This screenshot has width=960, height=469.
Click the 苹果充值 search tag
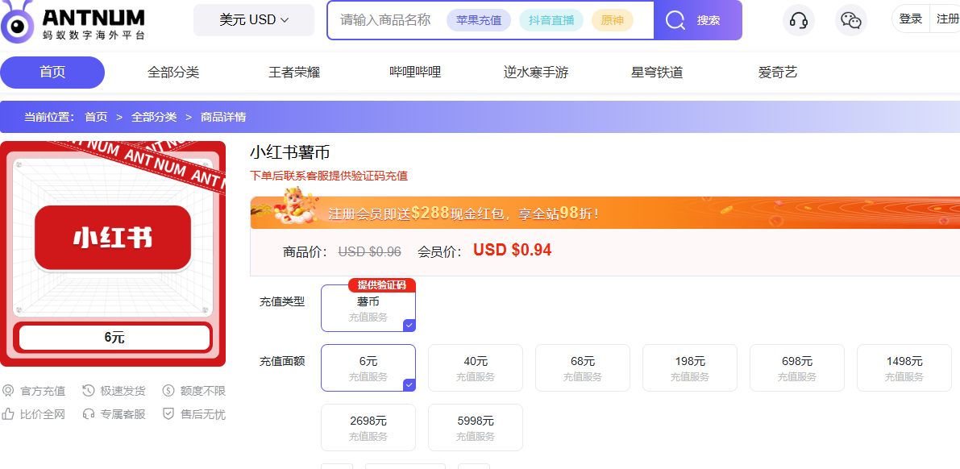point(479,20)
